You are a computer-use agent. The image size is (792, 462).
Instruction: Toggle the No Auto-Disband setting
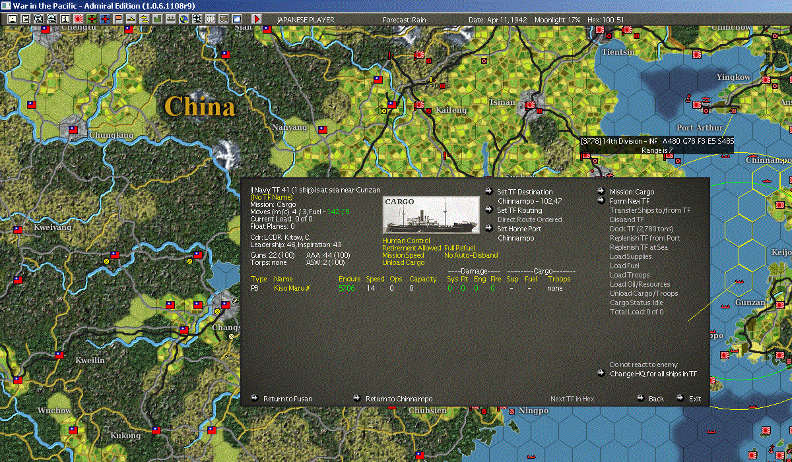click(x=471, y=255)
